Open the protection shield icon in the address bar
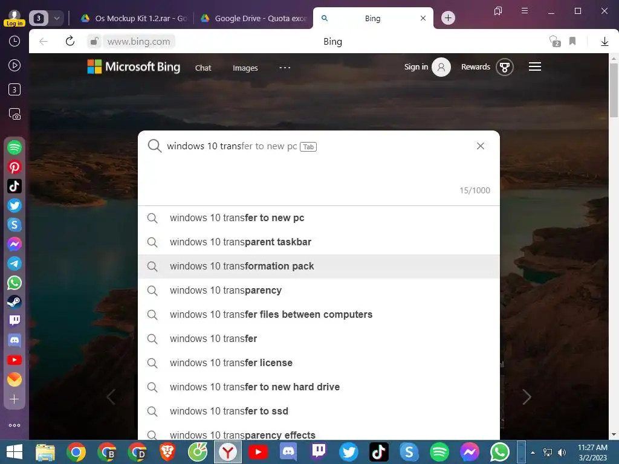The width and height of the screenshot is (619, 464). click(555, 41)
